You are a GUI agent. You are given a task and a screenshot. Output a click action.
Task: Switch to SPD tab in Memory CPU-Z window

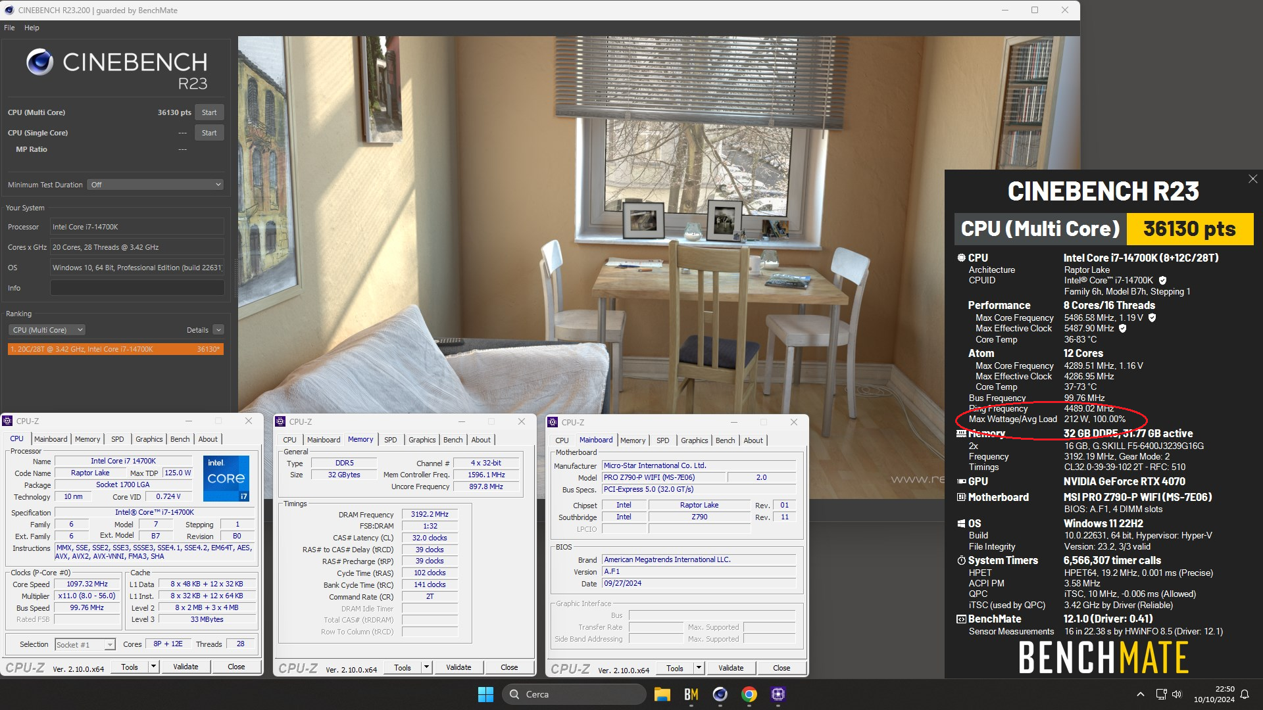tap(390, 440)
